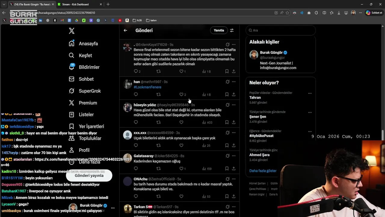Click the Gönderi yayınla post button
This screenshot has width=385, height=217.
pos(89,175)
